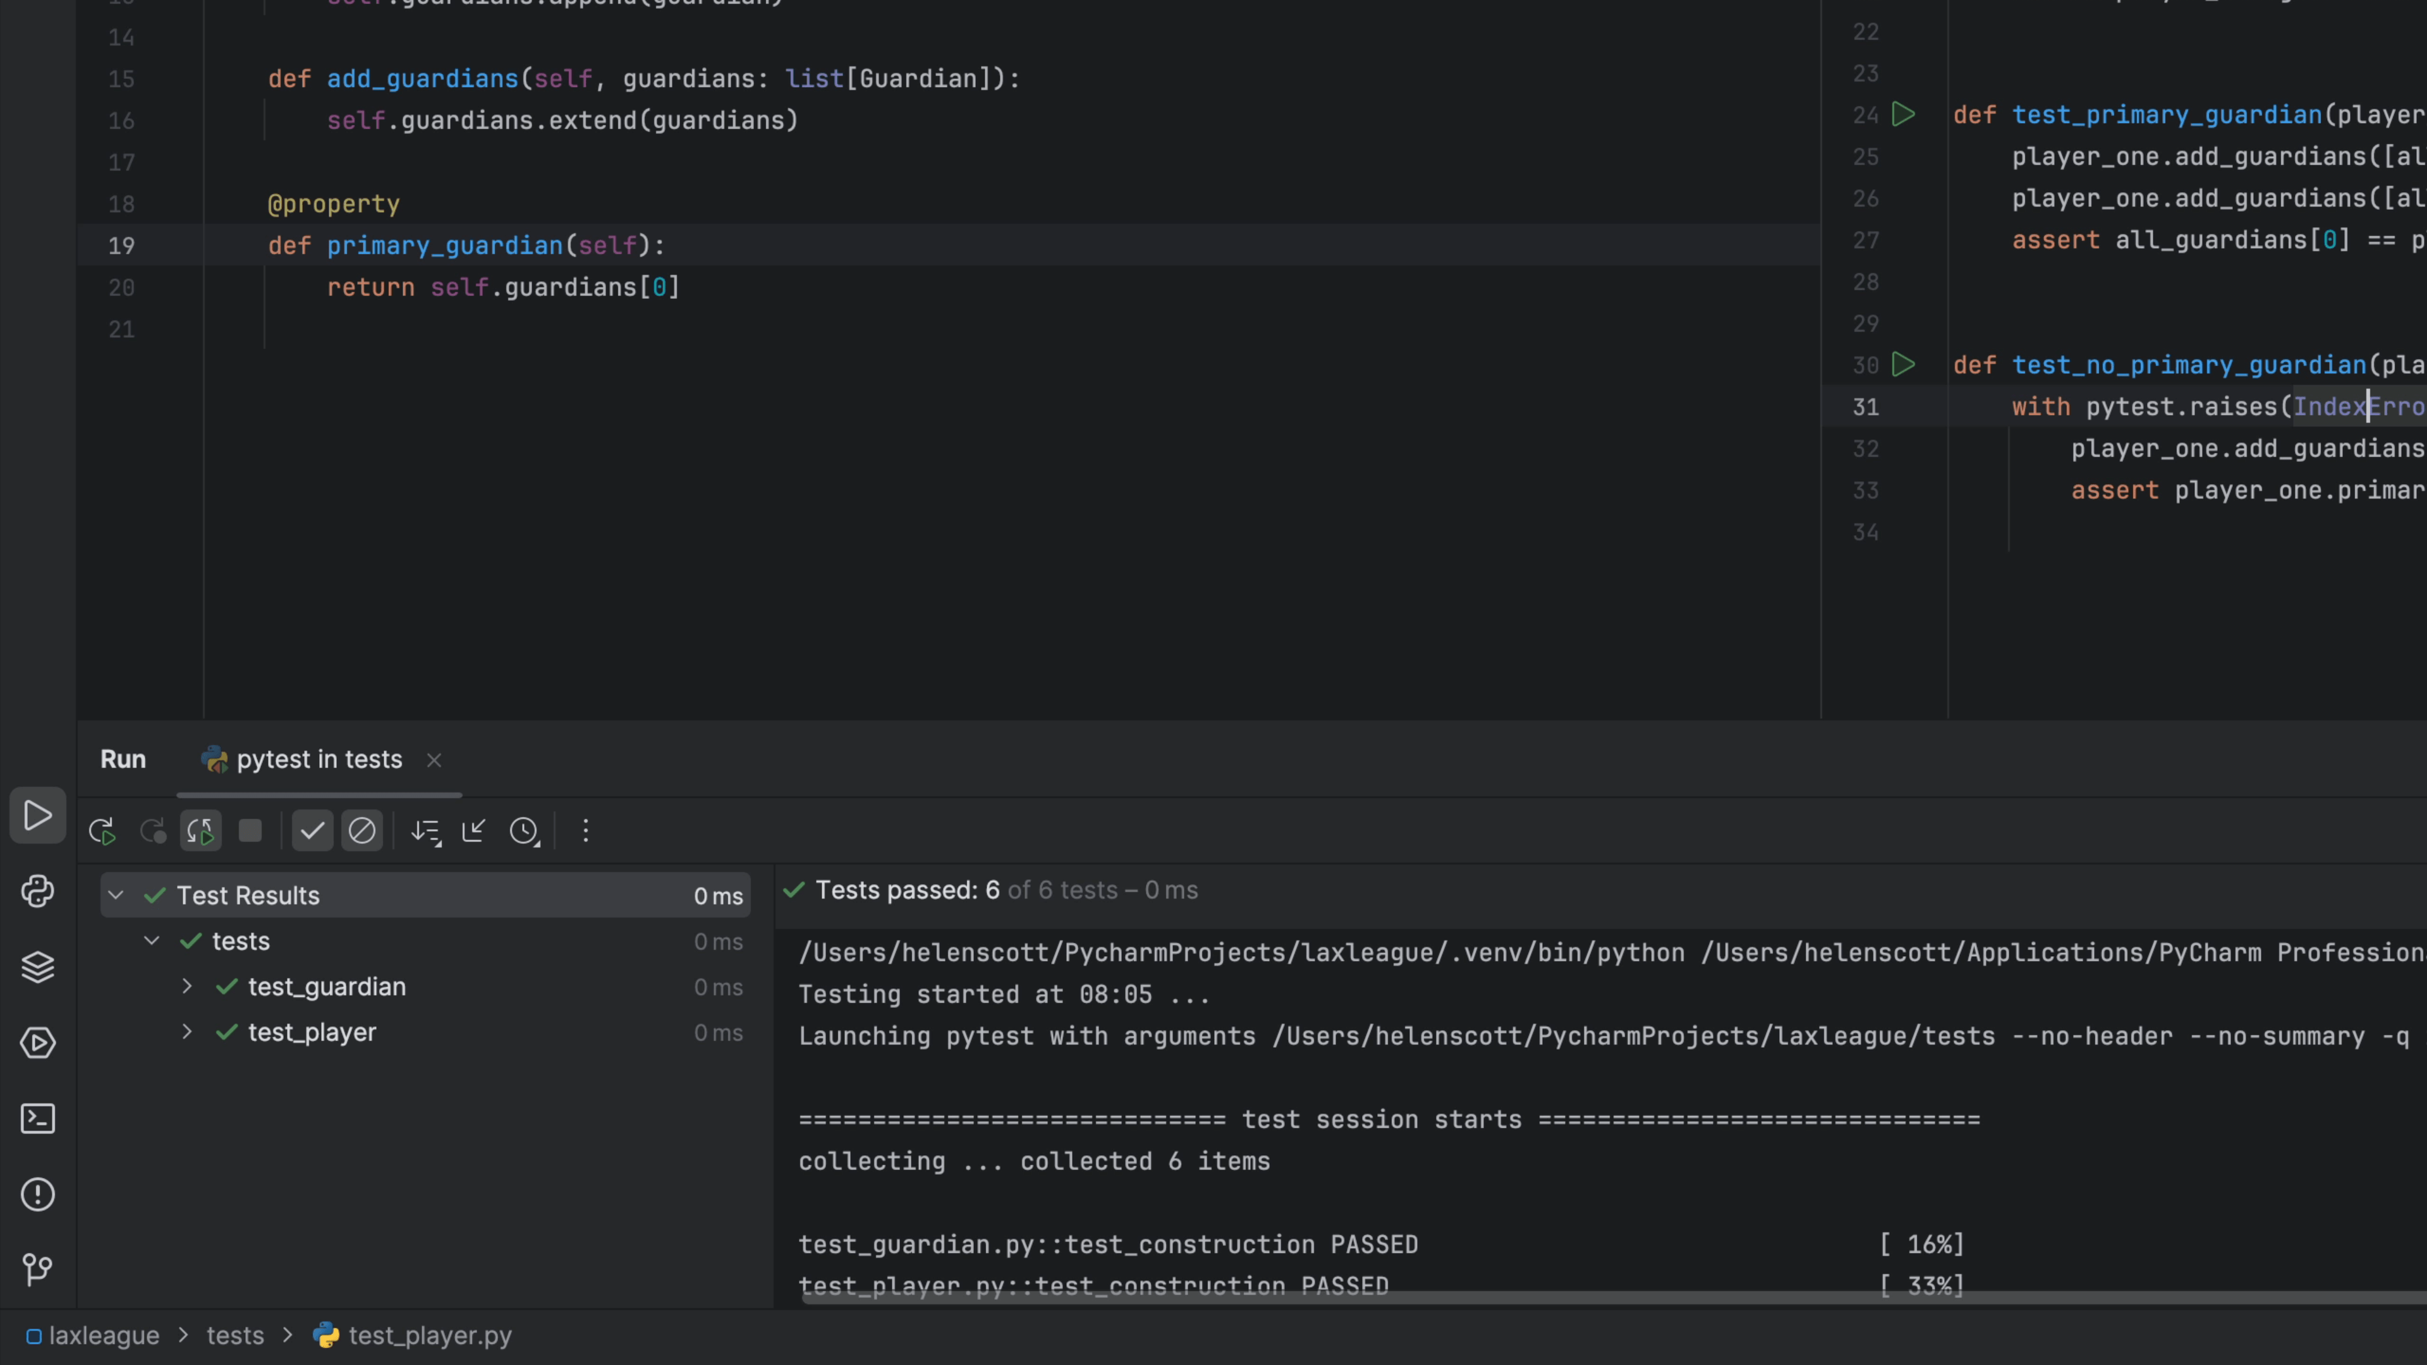Collapse the Test Results node
Screen dimensions: 2427x1365
pyautogui.click(x=116, y=895)
